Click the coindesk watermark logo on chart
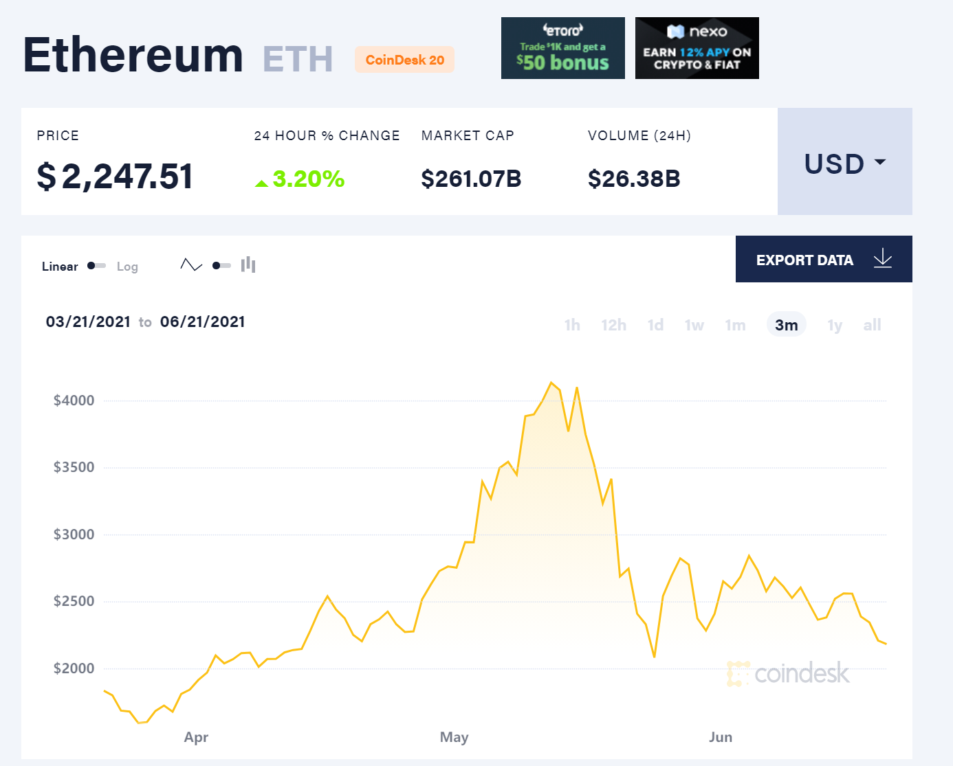Viewport: 953px width, 766px height. pos(788,673)
